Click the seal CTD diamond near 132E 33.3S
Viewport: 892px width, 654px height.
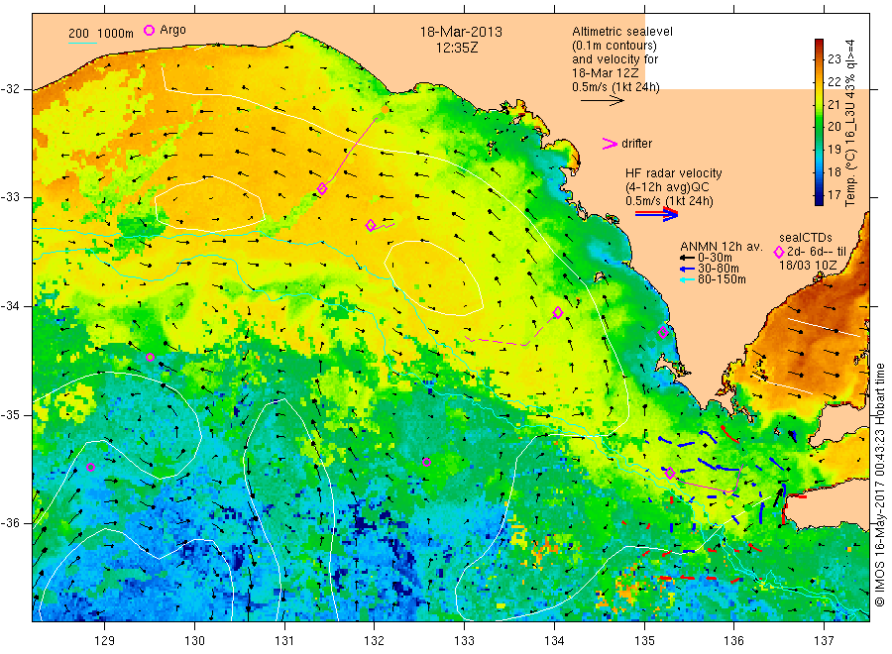(371, 225)
